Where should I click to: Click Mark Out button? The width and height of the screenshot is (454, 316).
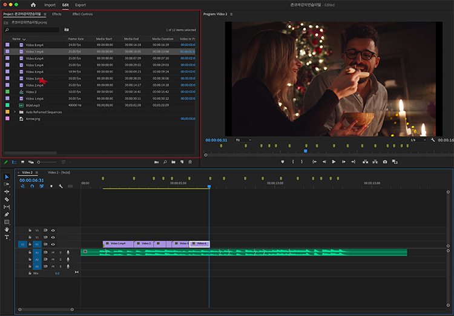tap(301, 162)
